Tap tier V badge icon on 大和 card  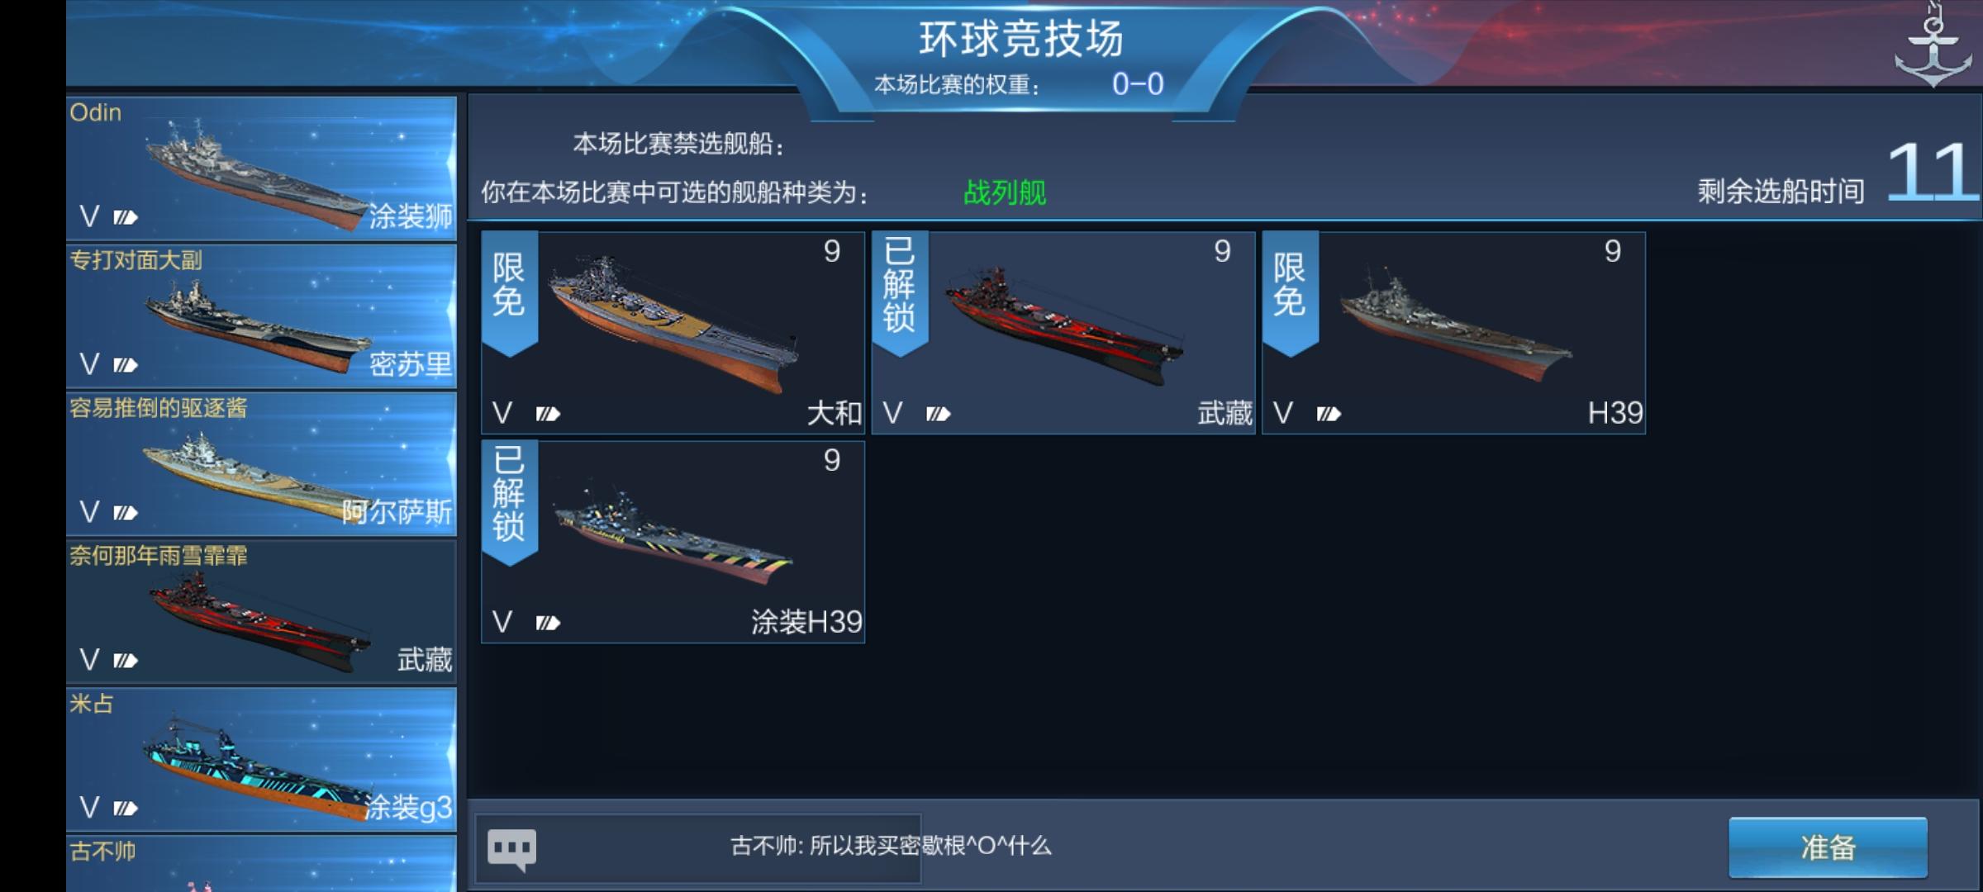point(548,413)
